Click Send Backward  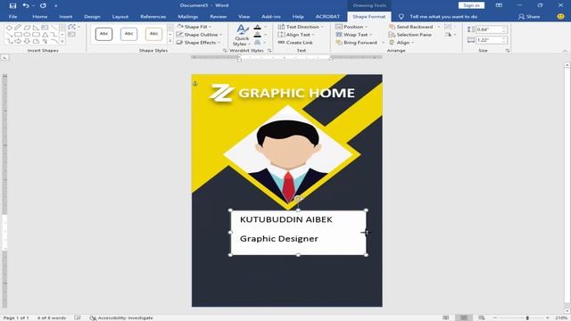pos(410,27)
